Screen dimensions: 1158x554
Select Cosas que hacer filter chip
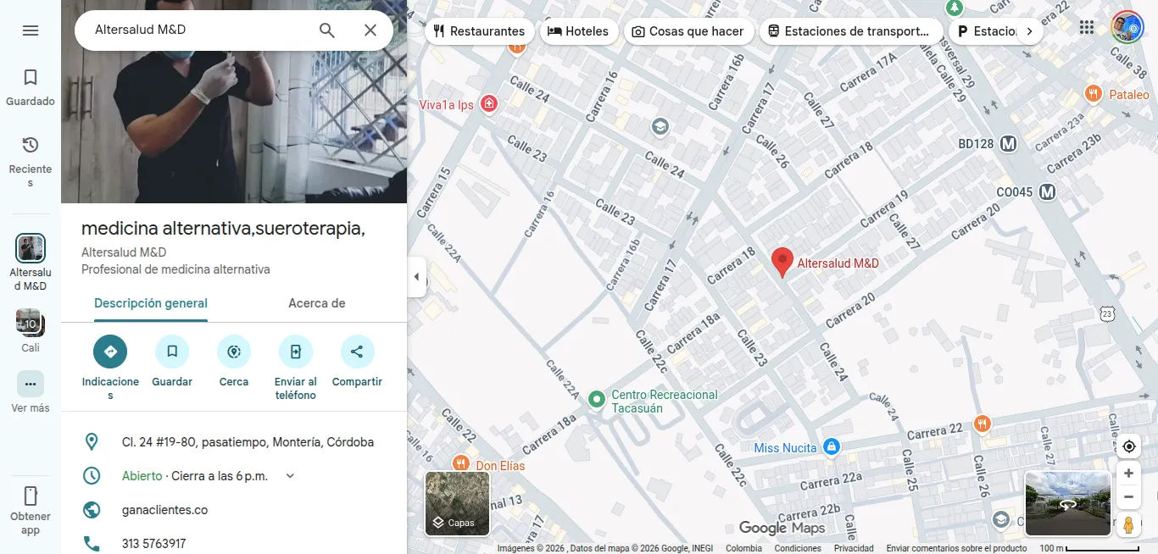(688, 31)
